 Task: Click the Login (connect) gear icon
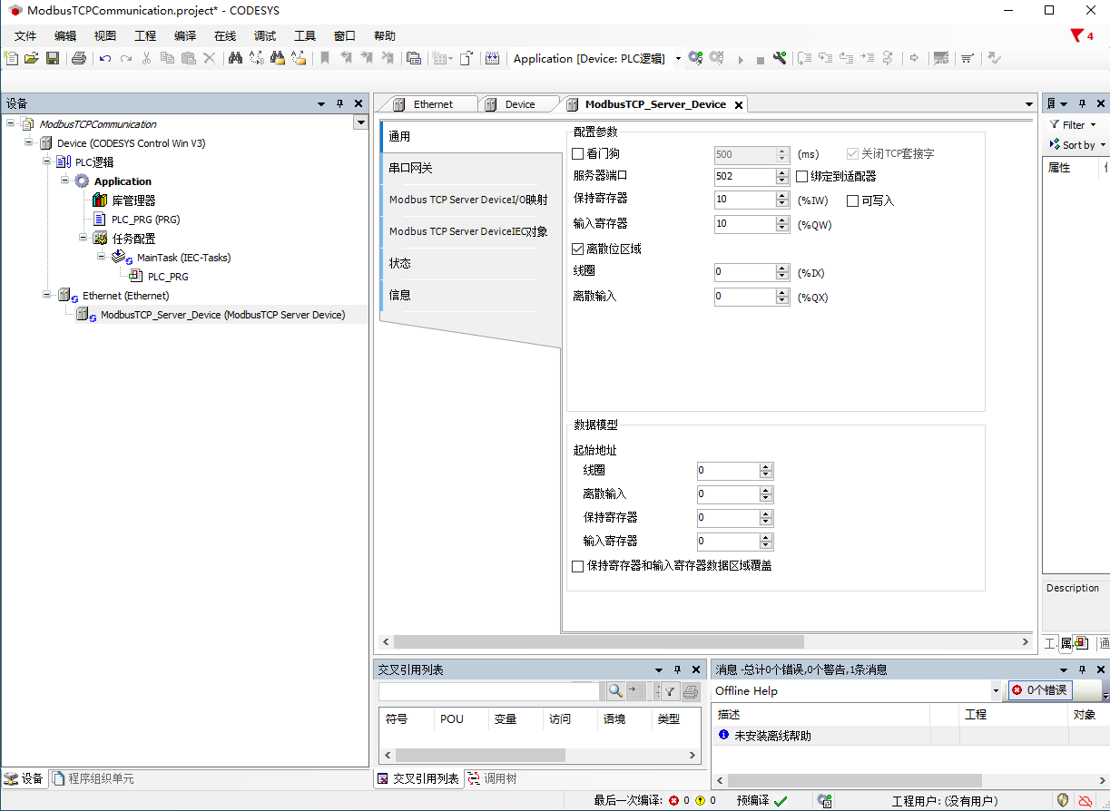coord(695,58)
